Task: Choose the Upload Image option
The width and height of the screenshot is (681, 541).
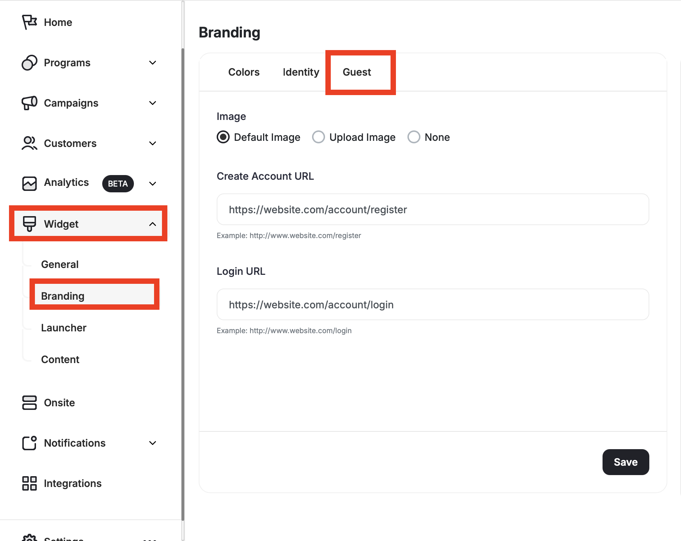Action: point(318,137)
